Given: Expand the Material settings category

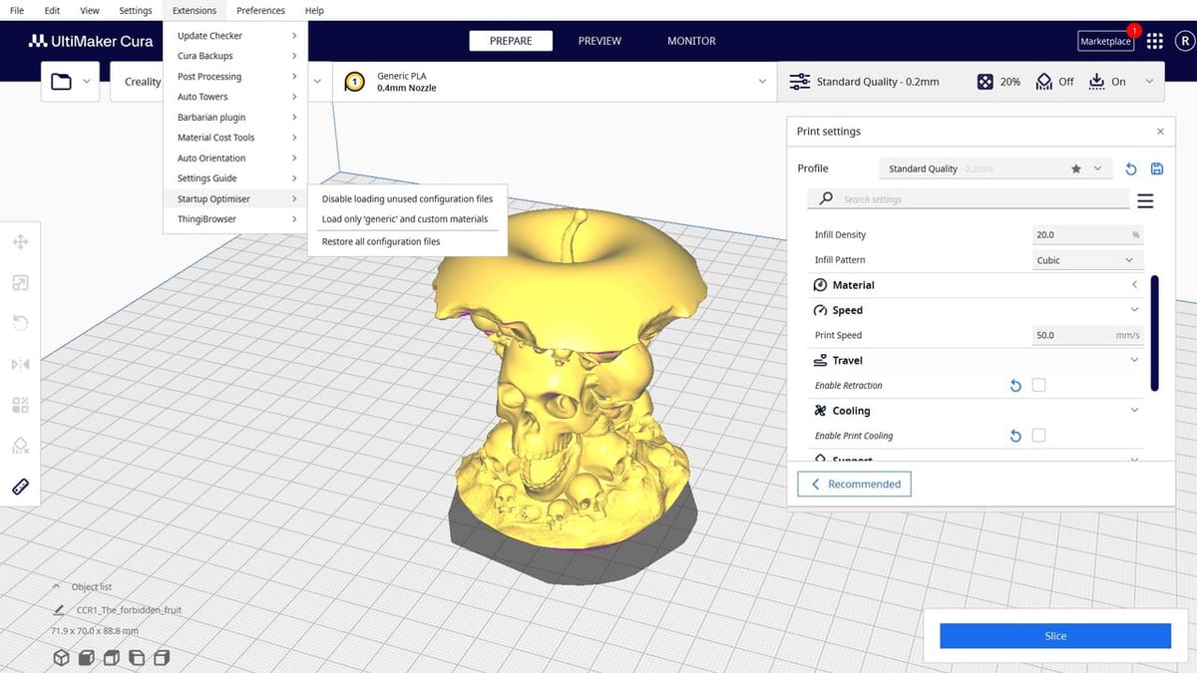Looking at the screenshot, I should click(975, 285).
